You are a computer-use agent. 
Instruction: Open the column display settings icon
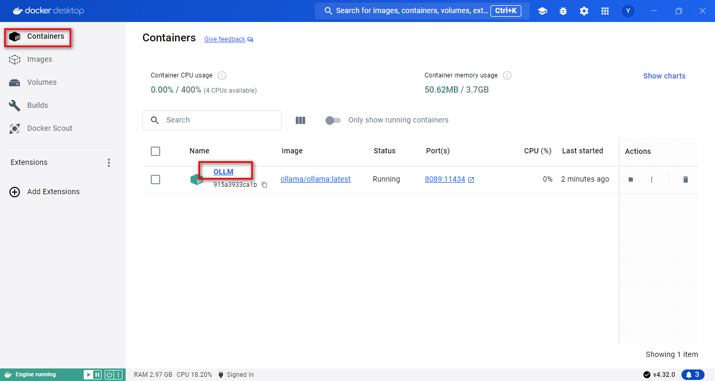(x=300, y=120)
